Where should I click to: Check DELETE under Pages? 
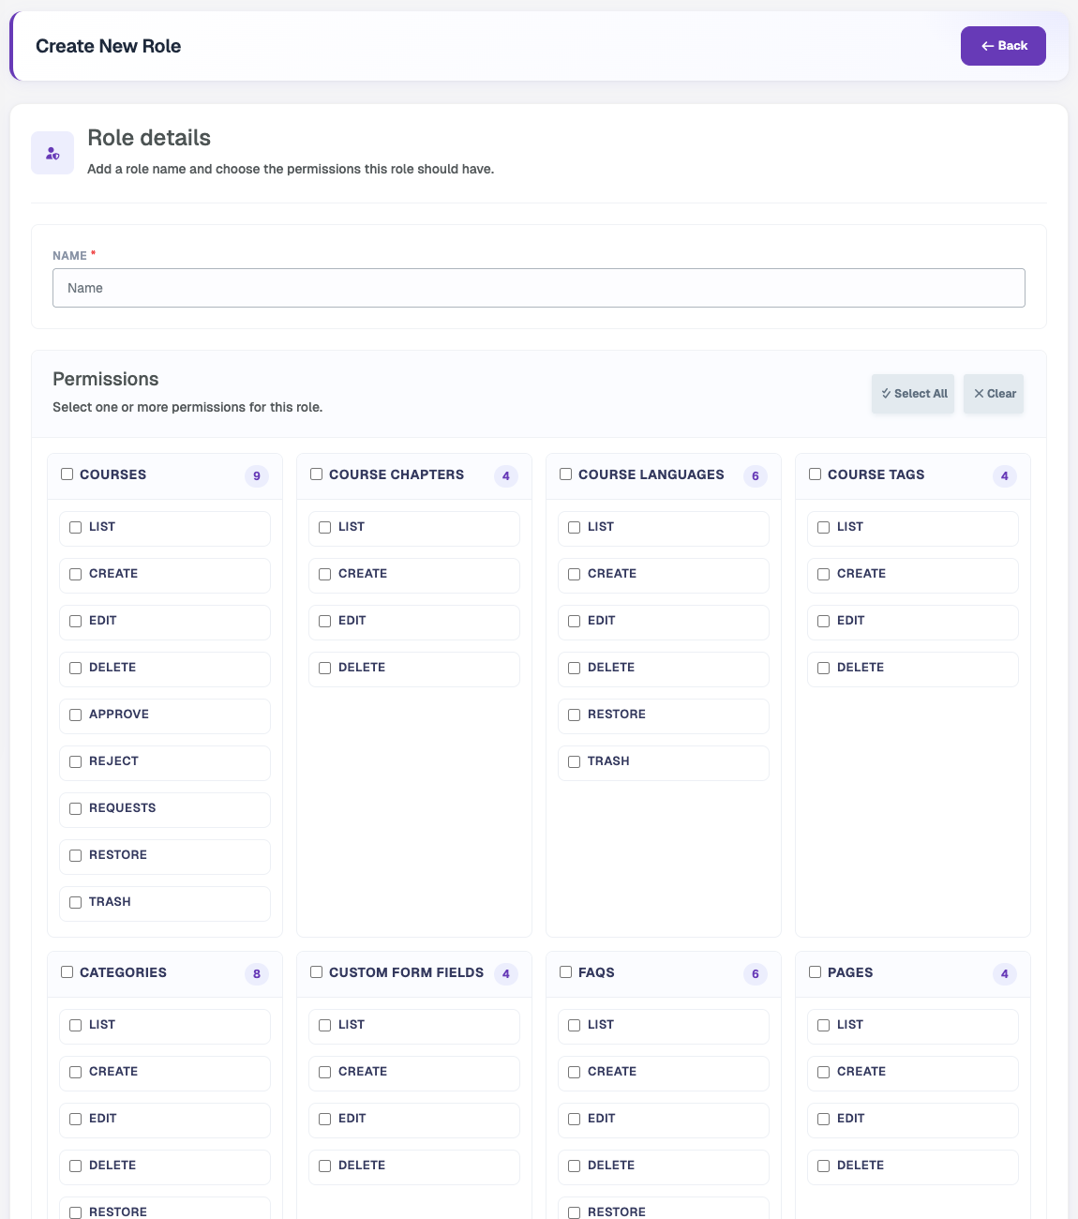click(x=824, y=1166)
